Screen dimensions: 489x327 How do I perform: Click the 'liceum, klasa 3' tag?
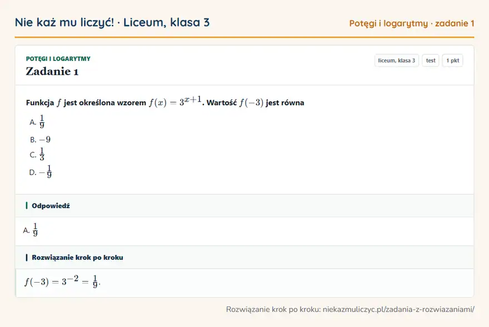pyautogui.click(x=396, y=60)
